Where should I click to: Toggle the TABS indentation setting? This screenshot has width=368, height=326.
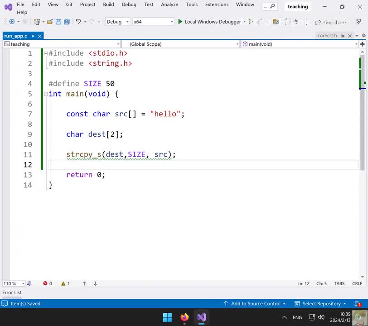[x=339, y=283]
